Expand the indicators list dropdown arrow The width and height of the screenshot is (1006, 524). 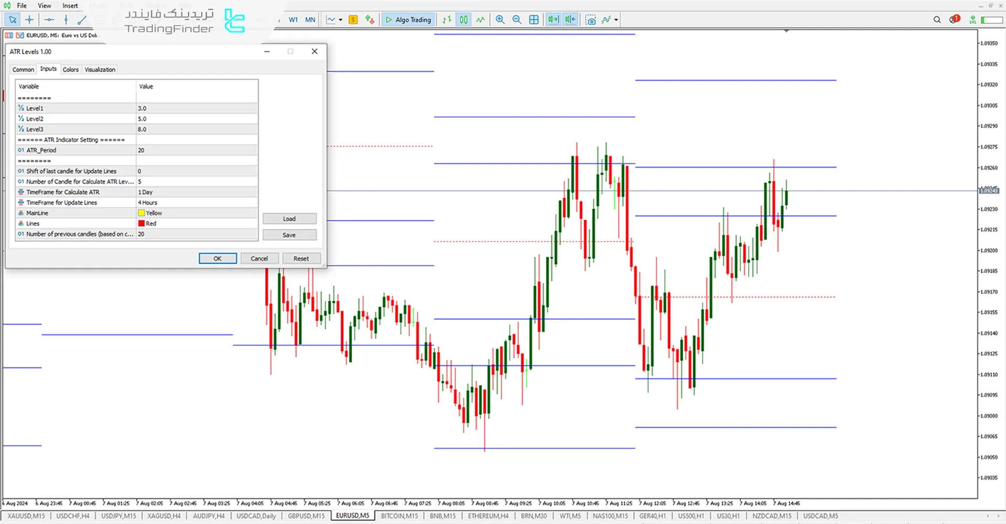click(616, 20)
